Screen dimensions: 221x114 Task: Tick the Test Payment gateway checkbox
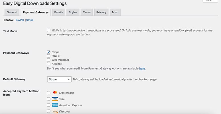tap(49, 60)
